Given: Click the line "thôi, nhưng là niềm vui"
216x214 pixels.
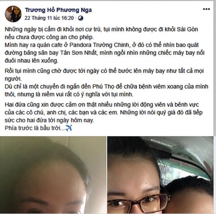Looking at the screenshot, I should [x=69, y=95].
